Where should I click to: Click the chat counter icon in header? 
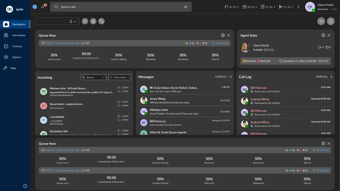coord(263,7)
